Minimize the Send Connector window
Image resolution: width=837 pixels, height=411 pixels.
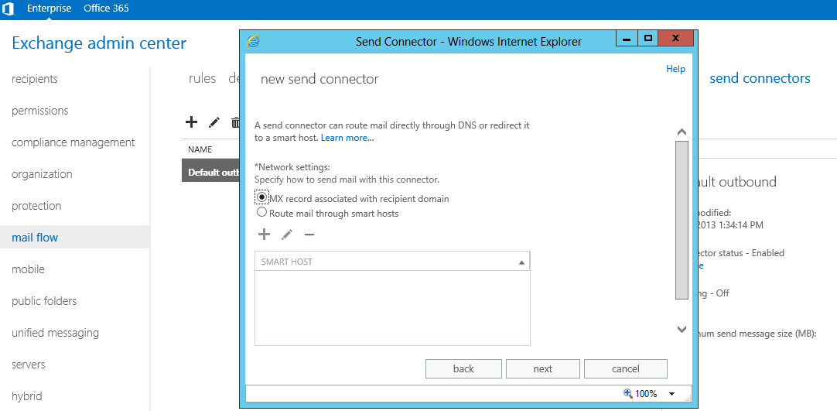tap(627, 39)
